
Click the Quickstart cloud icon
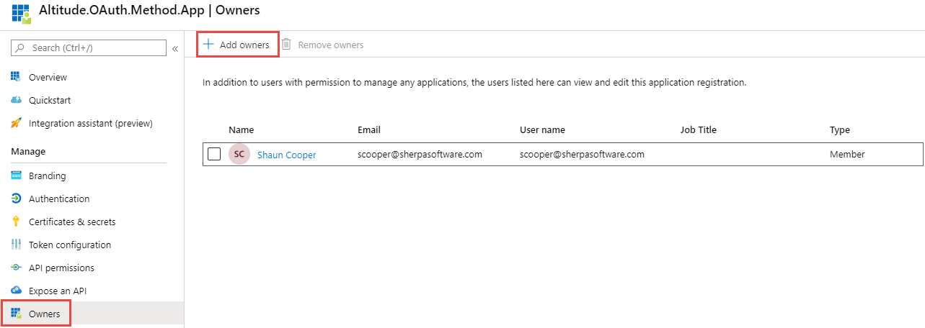[16, 100]
